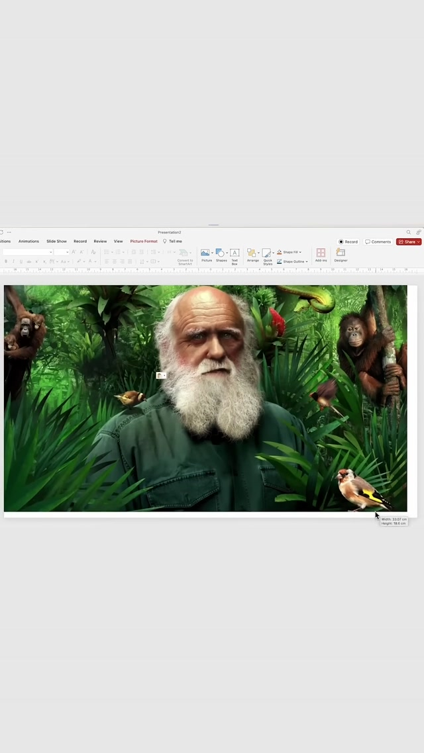
Task: Toggle underline formatting
Action: pyautogui.click(x=21, y=261)
